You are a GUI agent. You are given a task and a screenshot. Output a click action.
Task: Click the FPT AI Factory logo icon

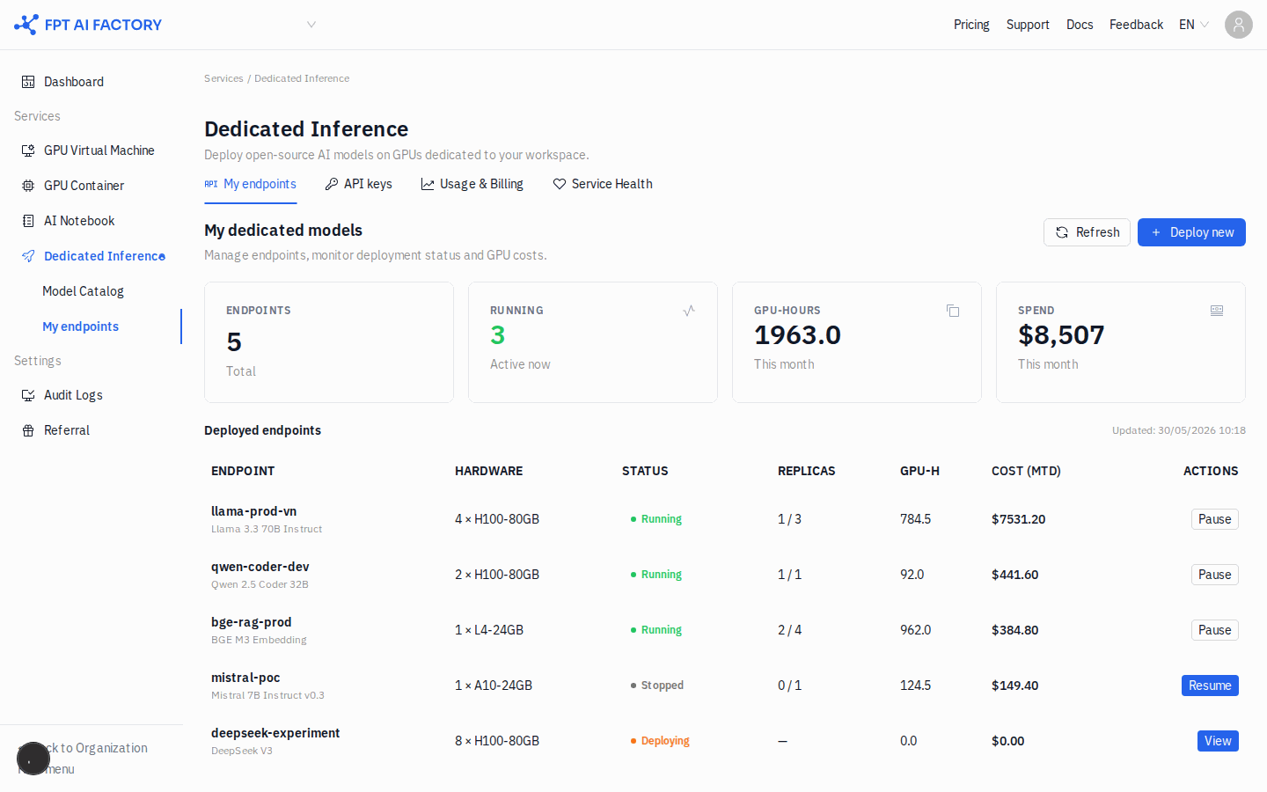click(x=26, y=25)
